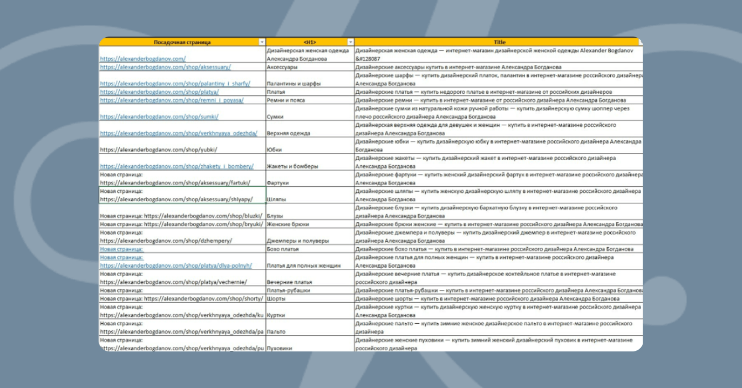Select H1 cell 'Дизайнерская женская одежда Александра Богданова'
The width and height of the screenshot is (742, 388).
(310, 54)
